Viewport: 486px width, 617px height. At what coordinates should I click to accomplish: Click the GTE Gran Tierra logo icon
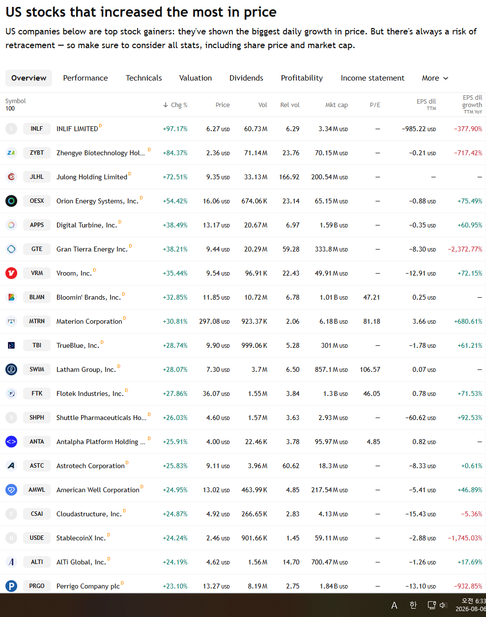(x=11, y=249)
